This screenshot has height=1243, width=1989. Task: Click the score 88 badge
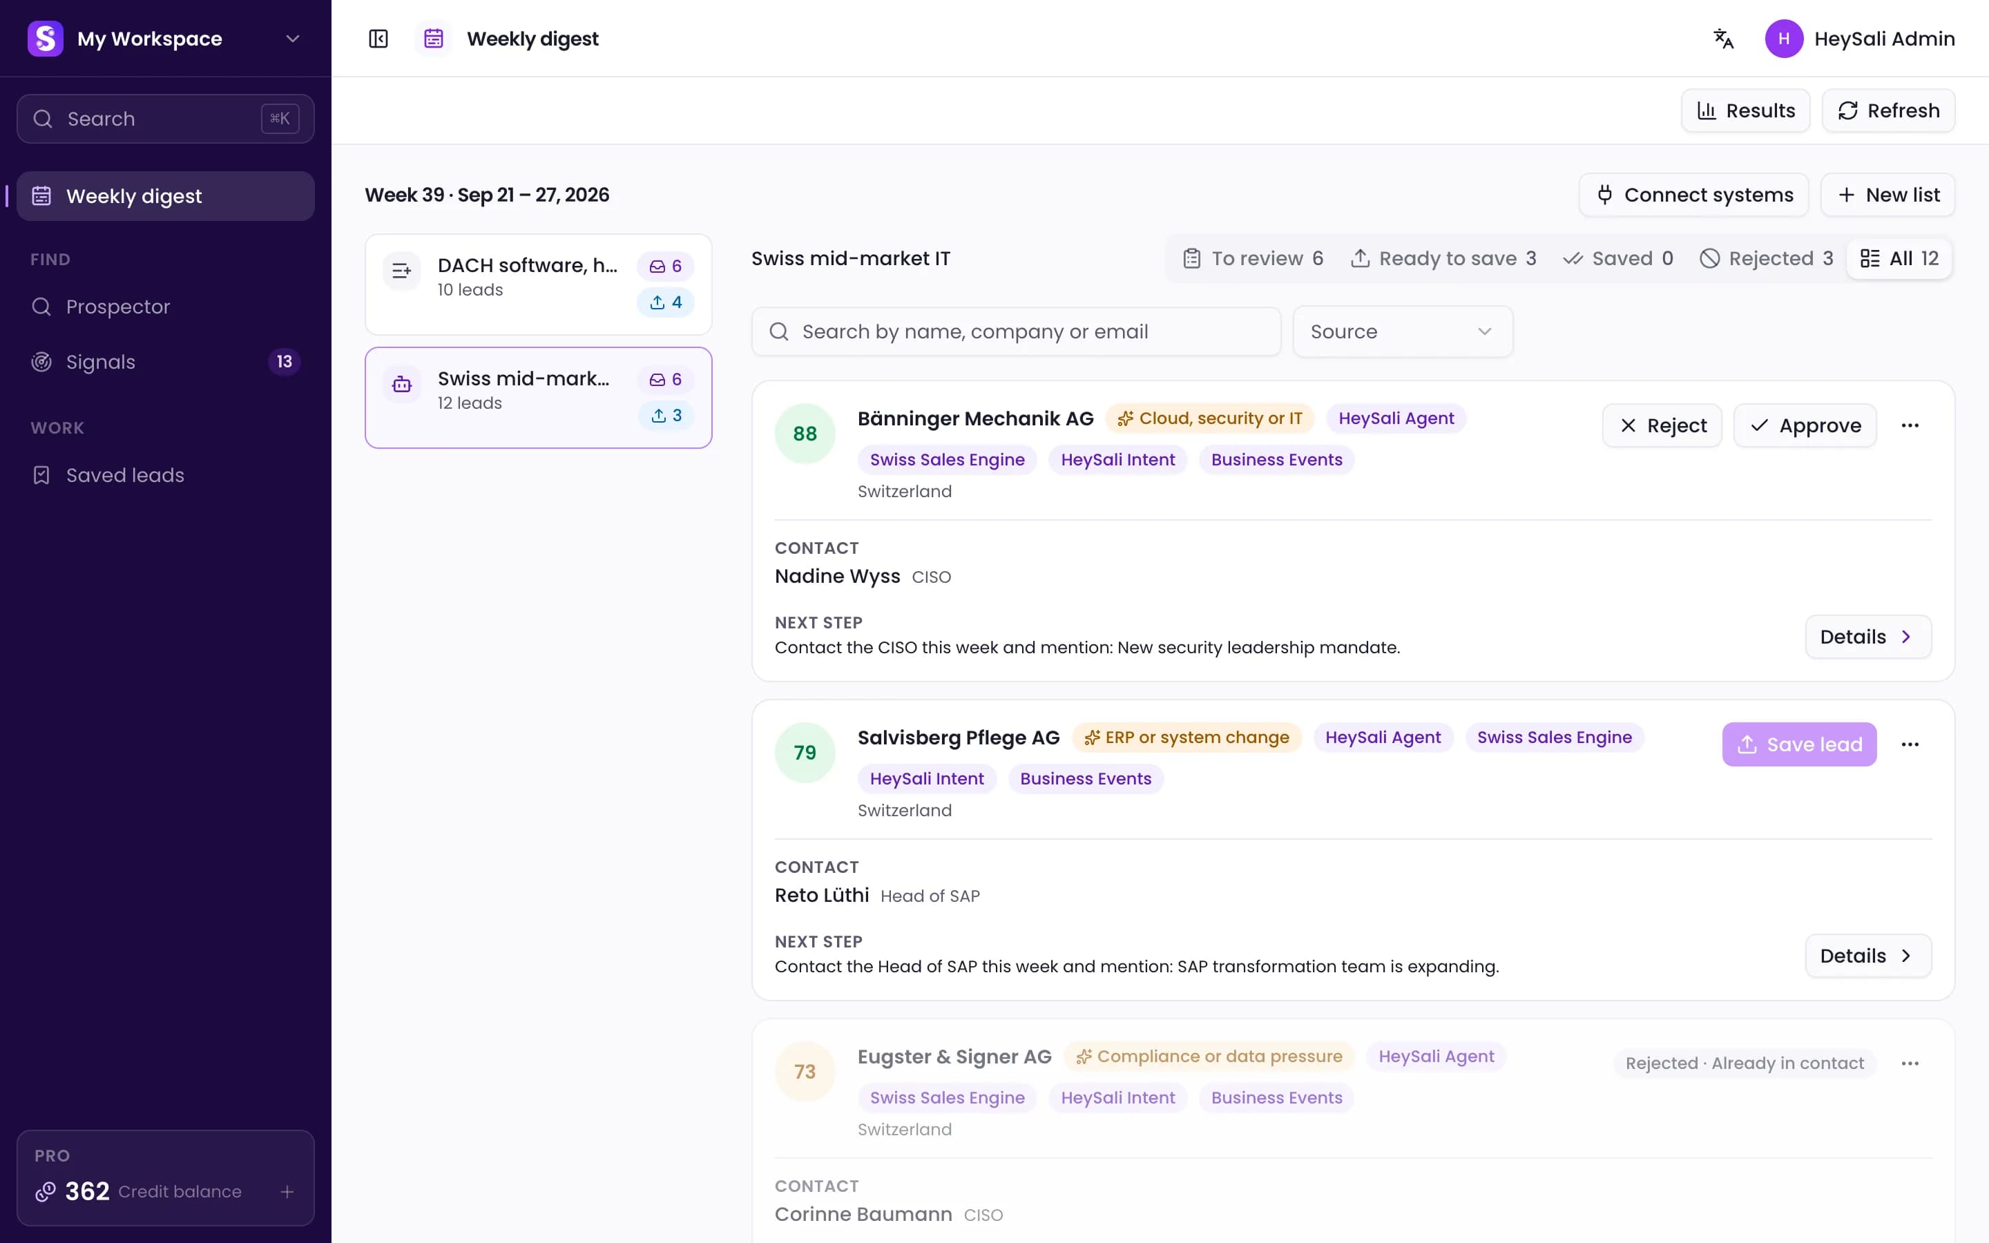click(x=805, y=434)
